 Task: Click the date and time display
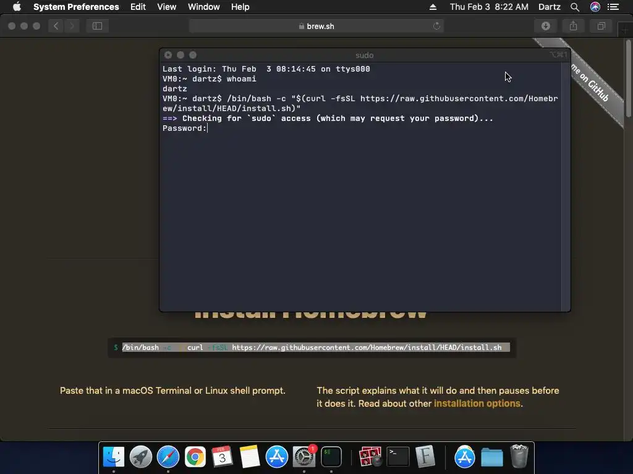click(x=489, y=7)
